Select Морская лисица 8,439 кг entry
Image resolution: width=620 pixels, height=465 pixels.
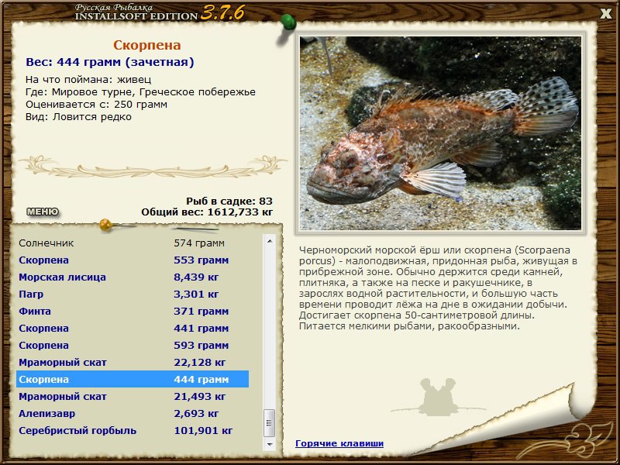click(133, 277)
